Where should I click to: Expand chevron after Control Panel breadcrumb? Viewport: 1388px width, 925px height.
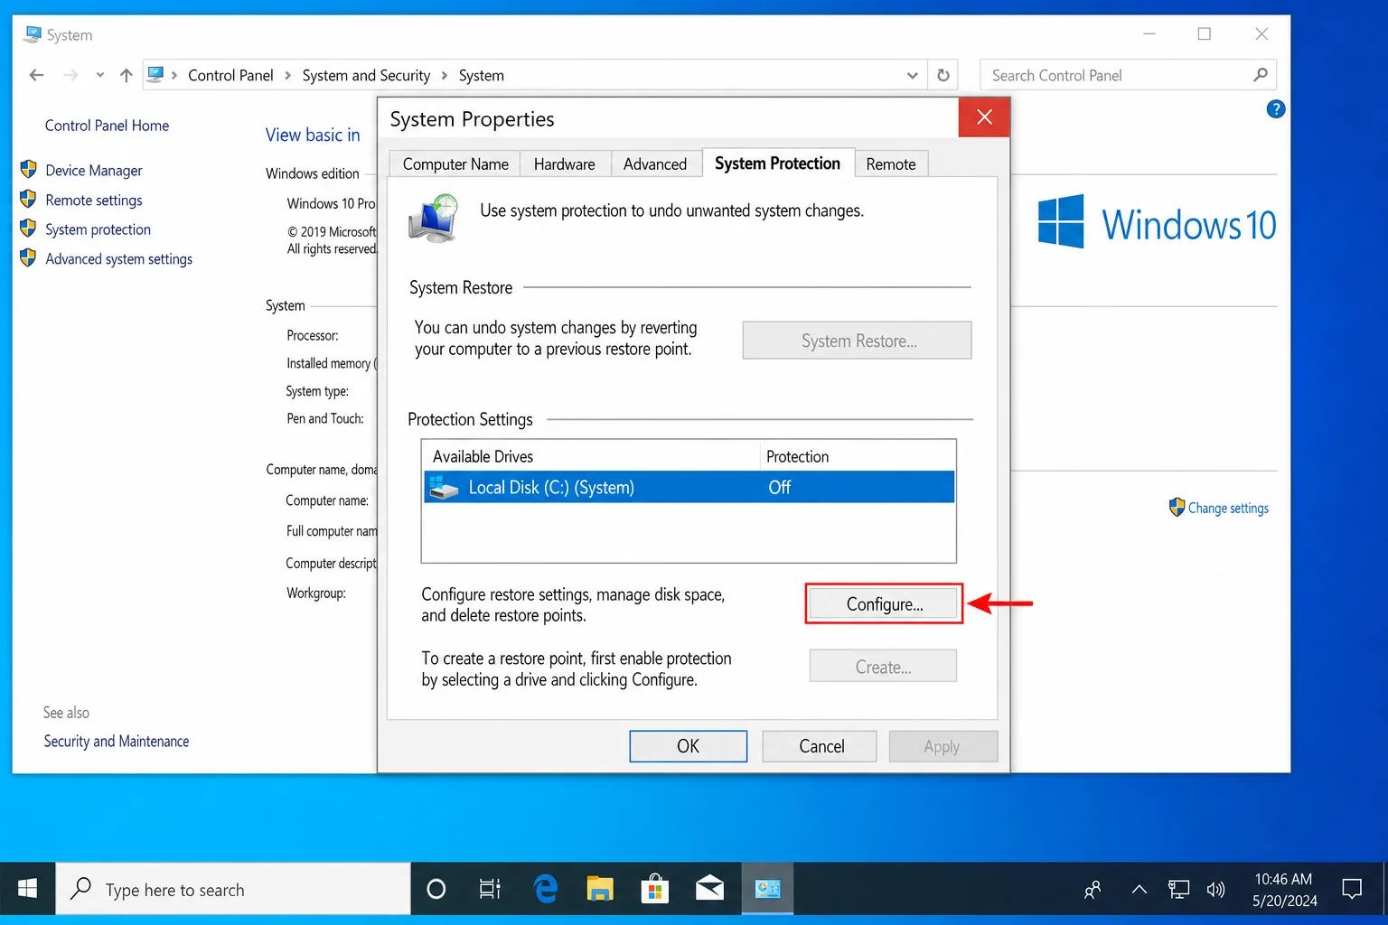click(288, 76)
